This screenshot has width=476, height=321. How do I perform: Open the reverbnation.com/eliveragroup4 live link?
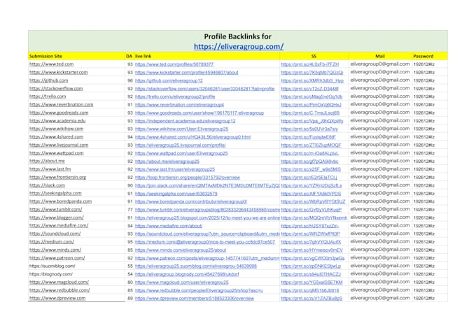(x=179, y=105)
